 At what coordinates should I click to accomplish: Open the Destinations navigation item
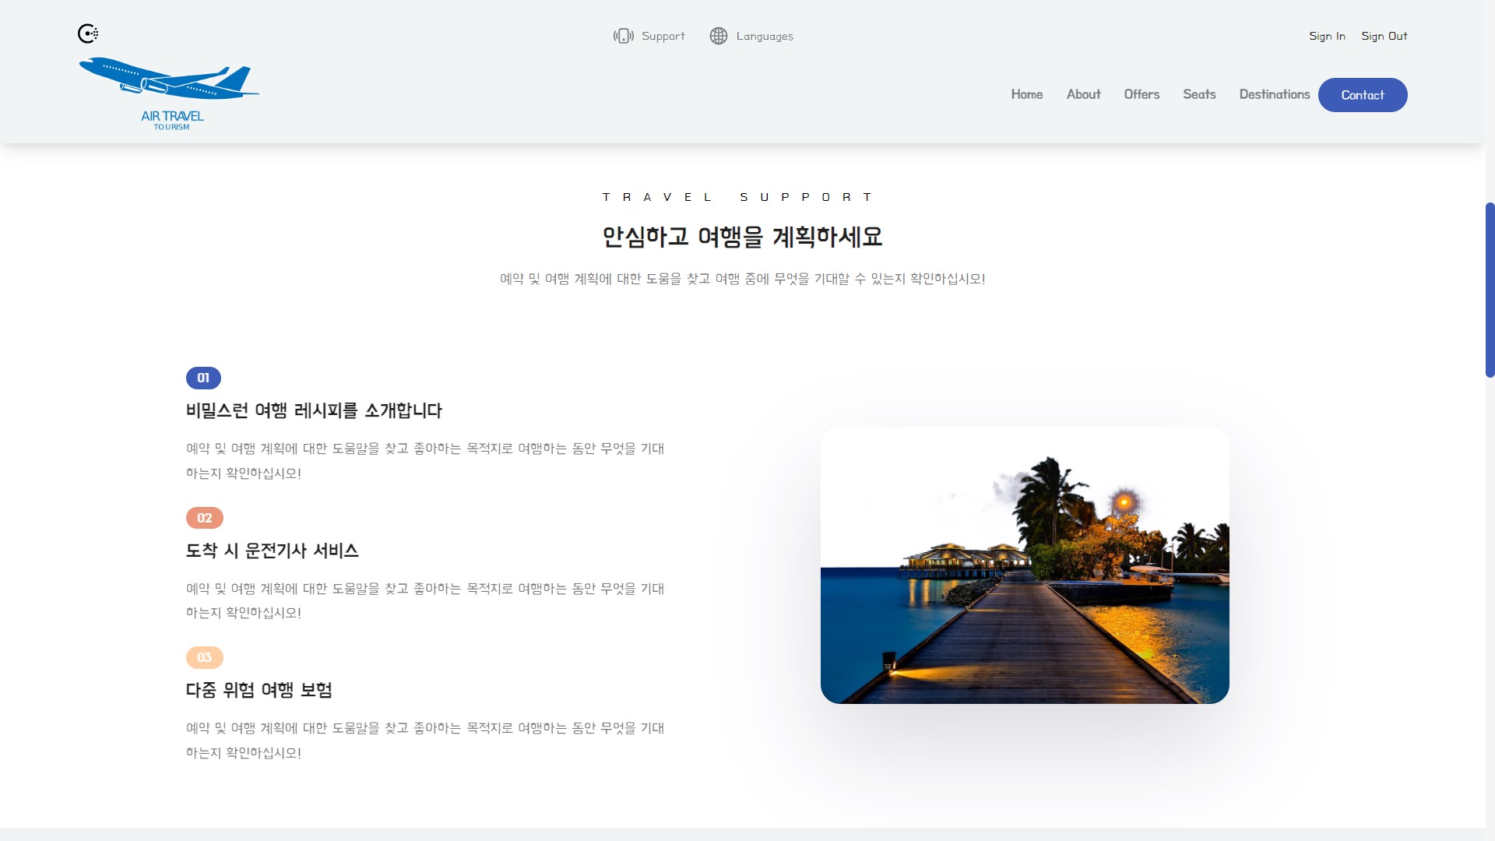tap(1275, 94)
